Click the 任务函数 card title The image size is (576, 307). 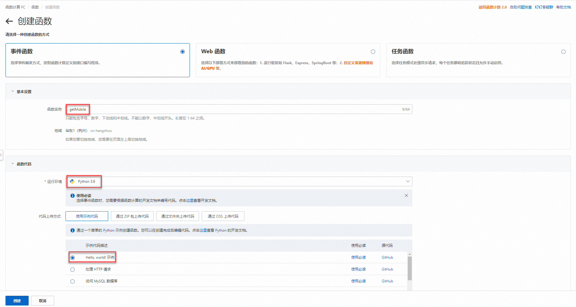click(x=403, y=51)
